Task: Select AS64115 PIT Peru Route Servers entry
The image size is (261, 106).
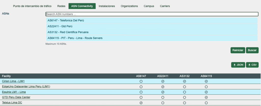Action: pyautogui.click(x=151, y=38)
